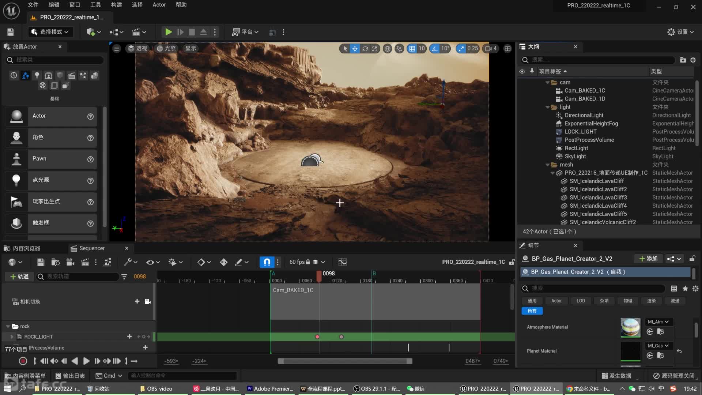Toggle grid snapping in the viewport
Screen dimensions: 702x395
point(412,48)
